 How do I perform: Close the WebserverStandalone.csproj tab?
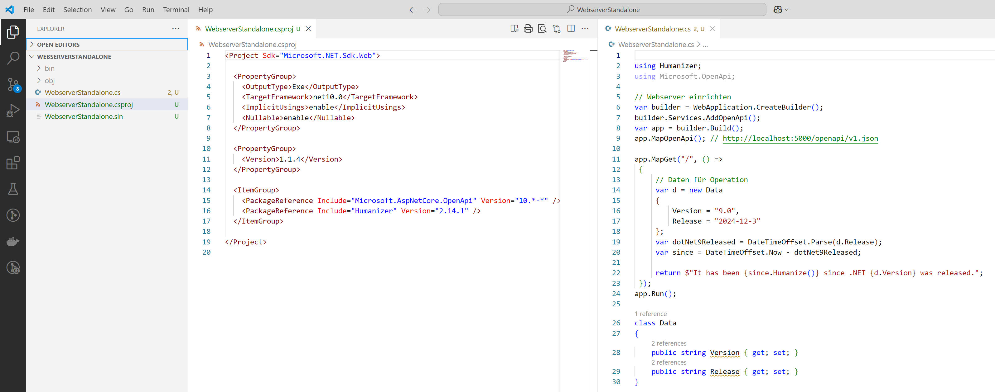(308, 29)
